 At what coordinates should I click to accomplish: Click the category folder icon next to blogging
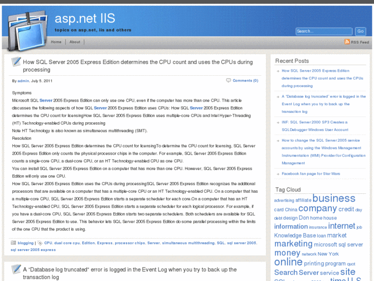[x=13, y=243]
